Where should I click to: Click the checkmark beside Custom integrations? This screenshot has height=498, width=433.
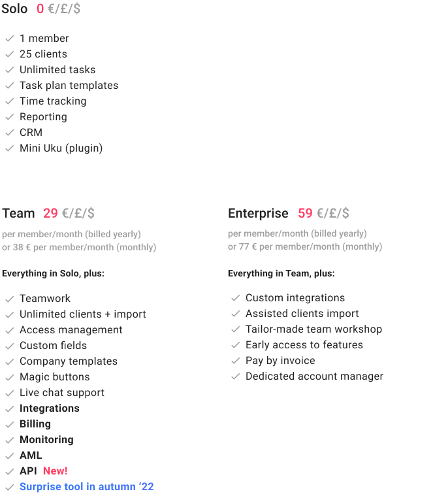point(236,298)
